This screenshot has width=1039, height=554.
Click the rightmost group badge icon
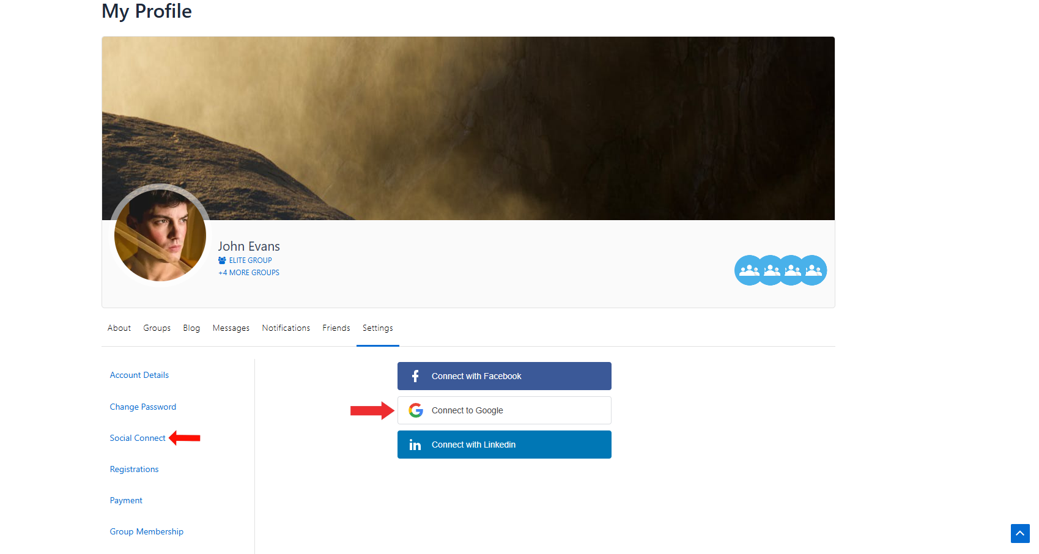(814, 270)
